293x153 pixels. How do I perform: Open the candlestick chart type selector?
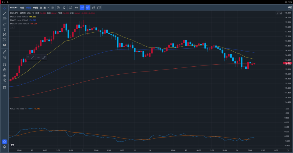[53, 7]
